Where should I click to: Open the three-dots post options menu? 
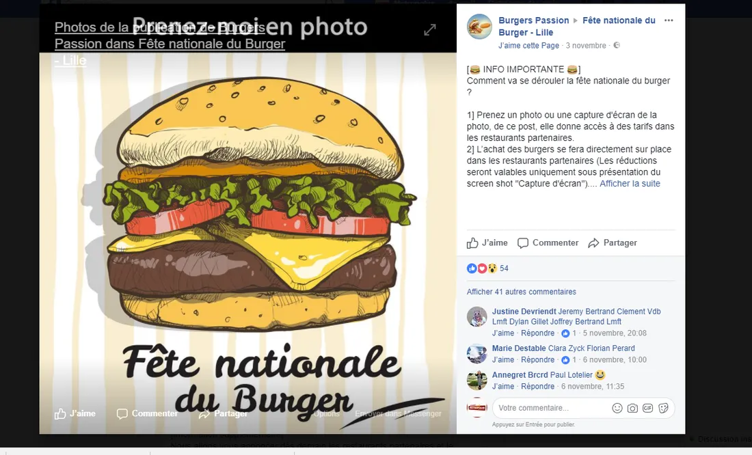tap(669, 20)
